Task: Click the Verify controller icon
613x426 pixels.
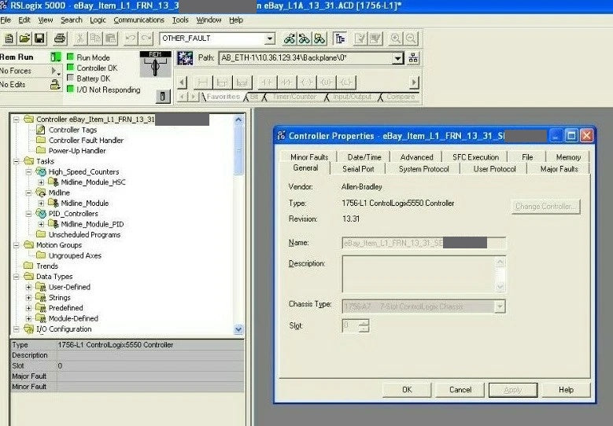Action: (375, 39)
